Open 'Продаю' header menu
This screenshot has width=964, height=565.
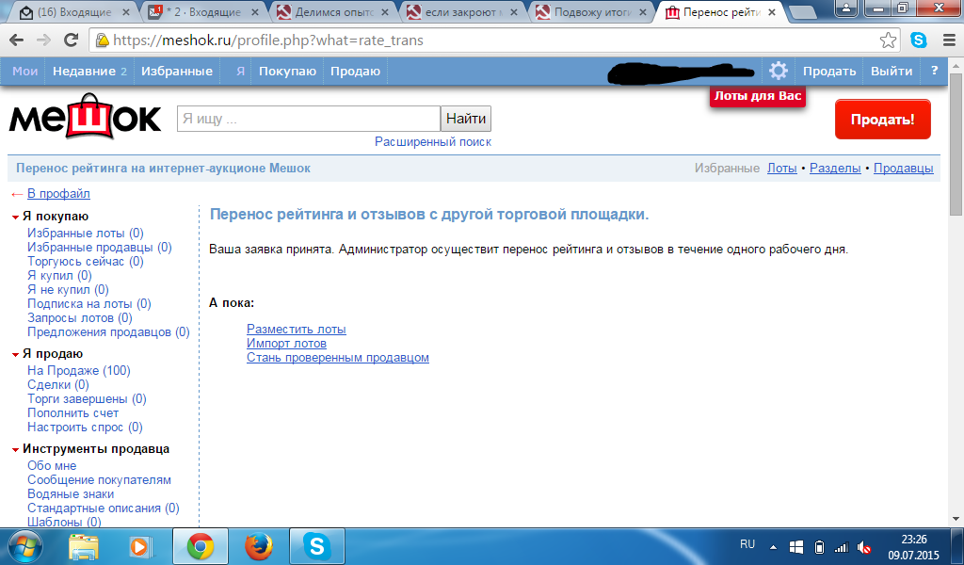(355, 71)
